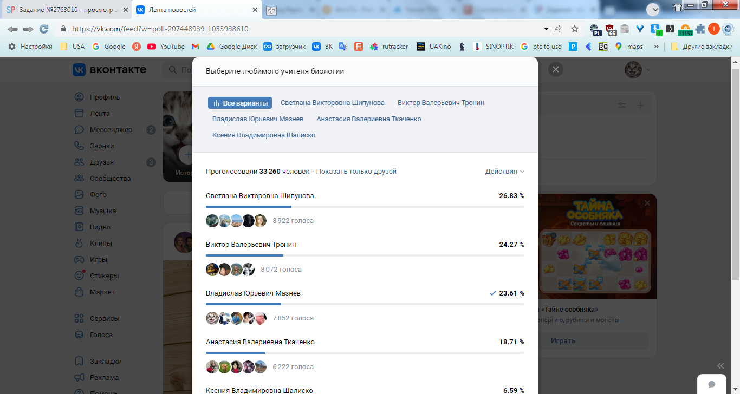Viewport: 740px width, 394px height.
Task: Click Ткаченко result progress bar
Action: (x=365, y=353)
